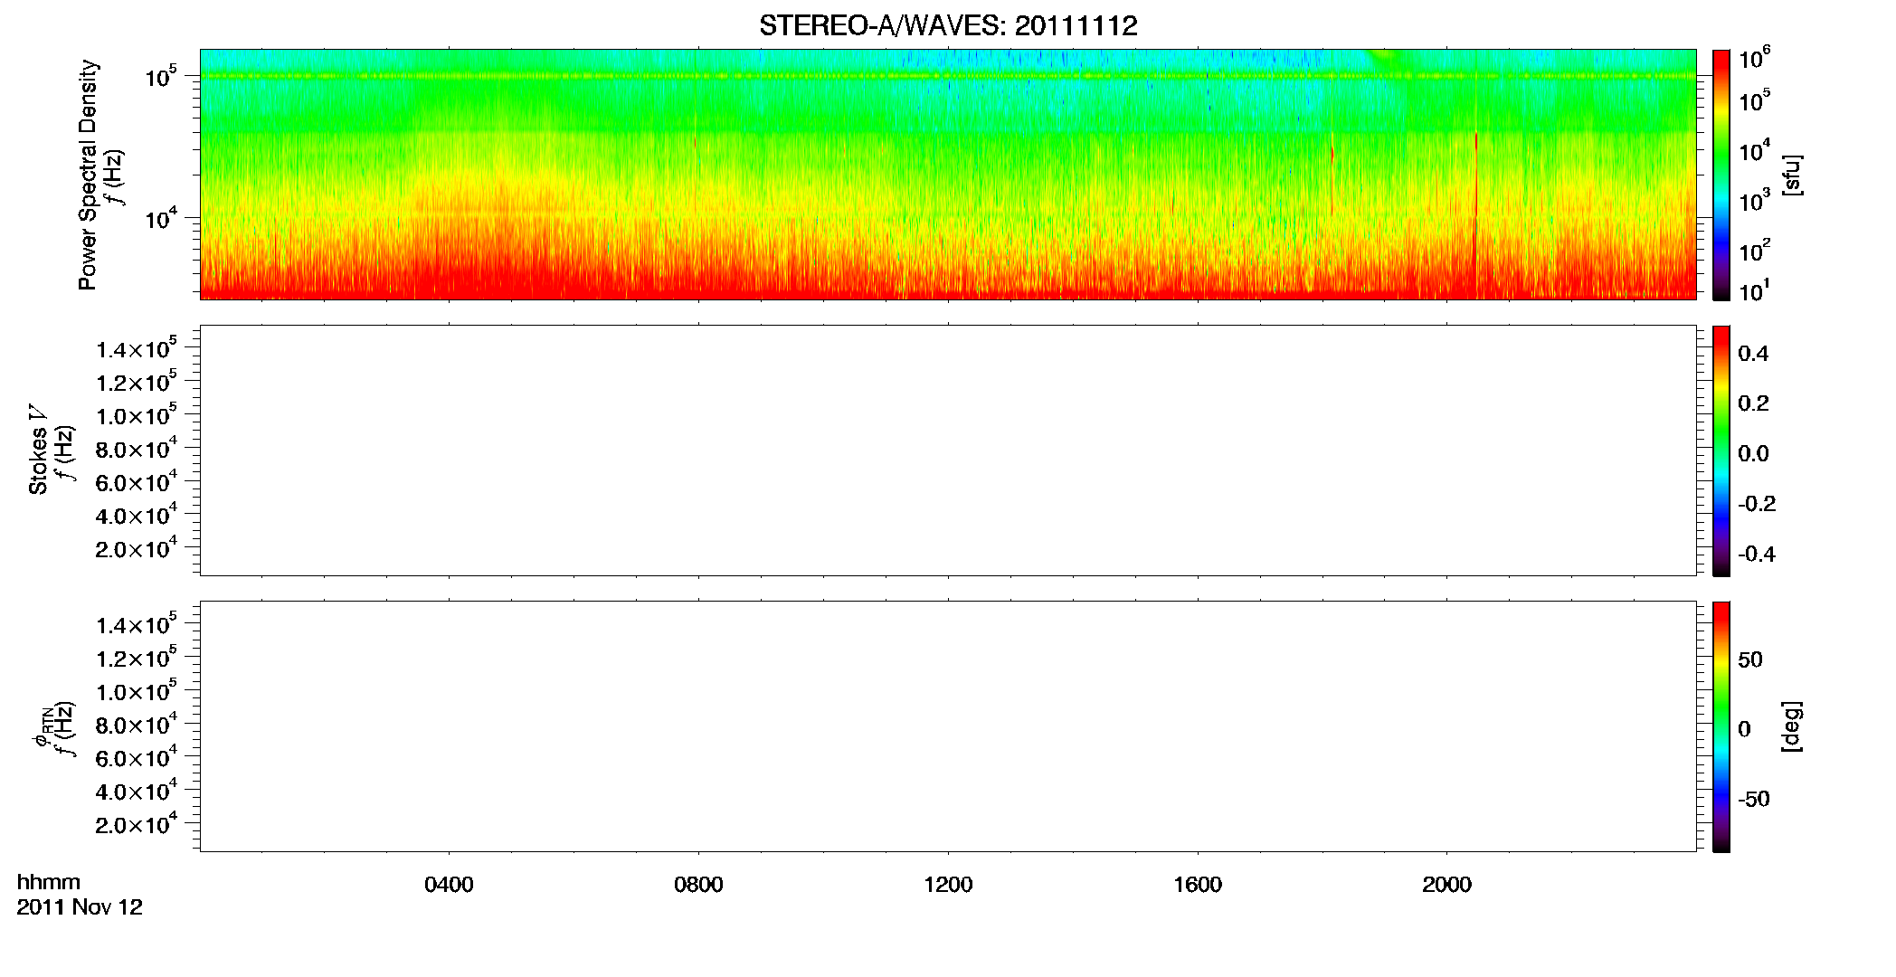The width and height of the screenshot is (1896, 977).
Task: Click the empty phi RTN plot panel
Action: pos(948,726)
